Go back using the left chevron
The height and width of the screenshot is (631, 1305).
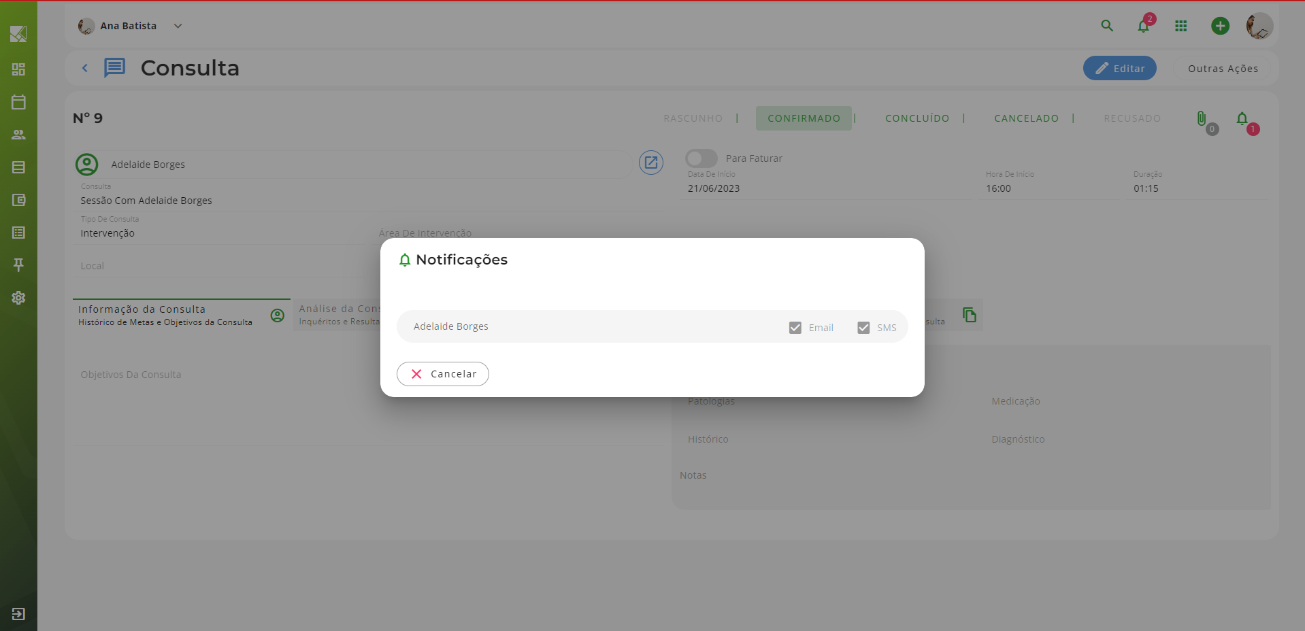coord(85,68)
